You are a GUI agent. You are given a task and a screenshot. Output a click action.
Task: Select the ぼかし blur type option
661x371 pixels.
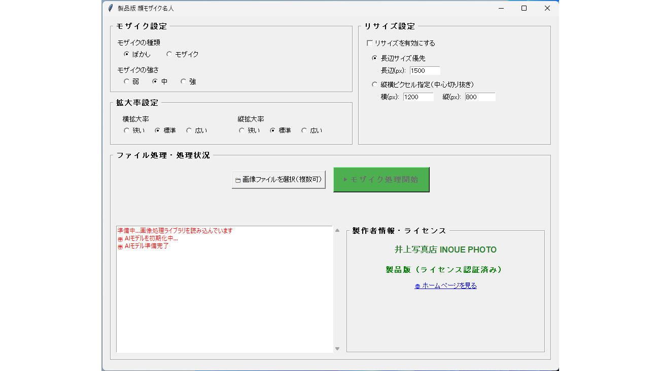[x=126, y=54]
